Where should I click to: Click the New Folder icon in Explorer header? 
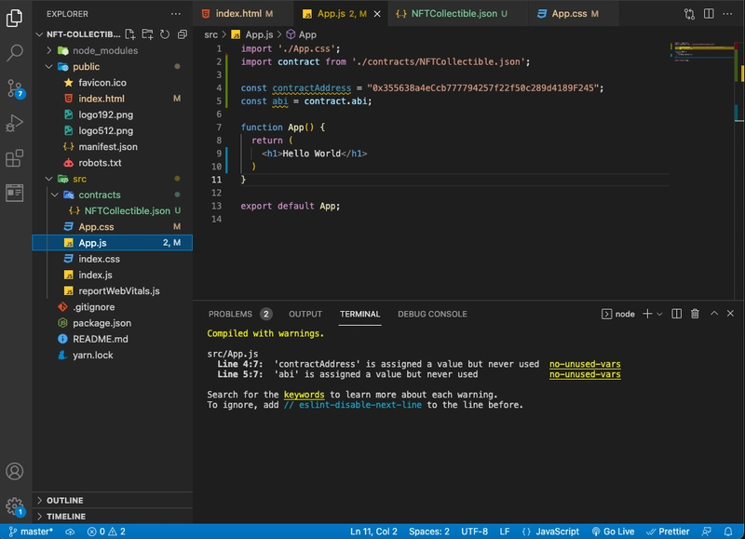147,34
